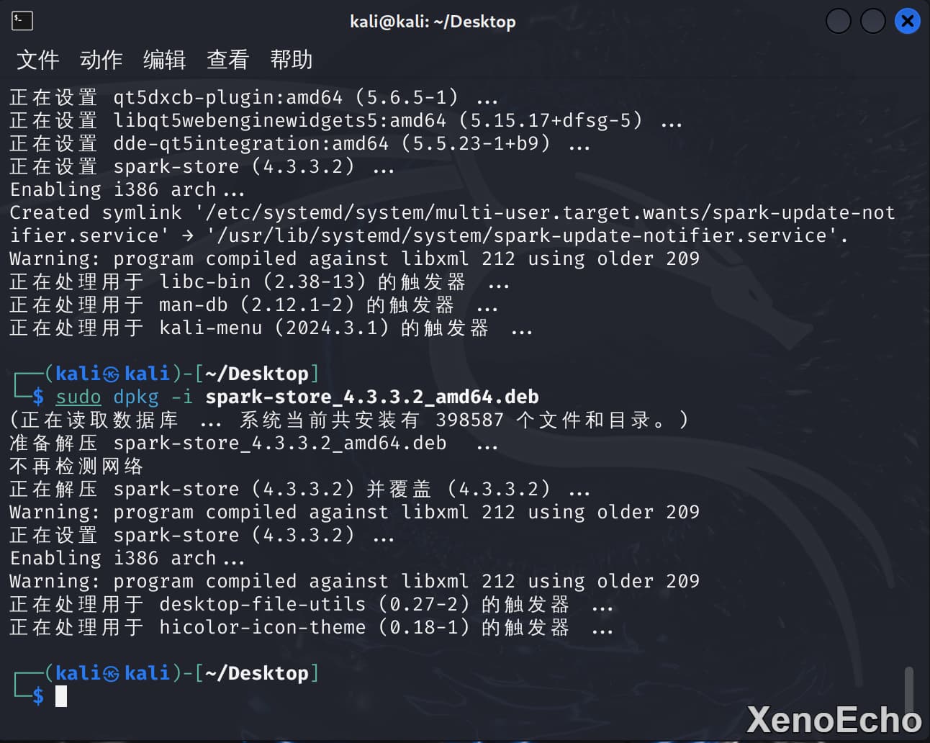This screenshot has height=743, width=930.
Task: Click the window title kali@kali: ~/Desktop
Action: click(x=433, y=22)
